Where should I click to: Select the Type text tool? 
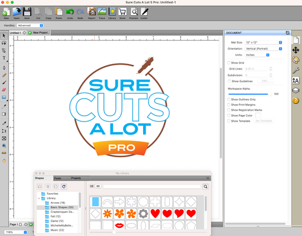pos(4,58)
